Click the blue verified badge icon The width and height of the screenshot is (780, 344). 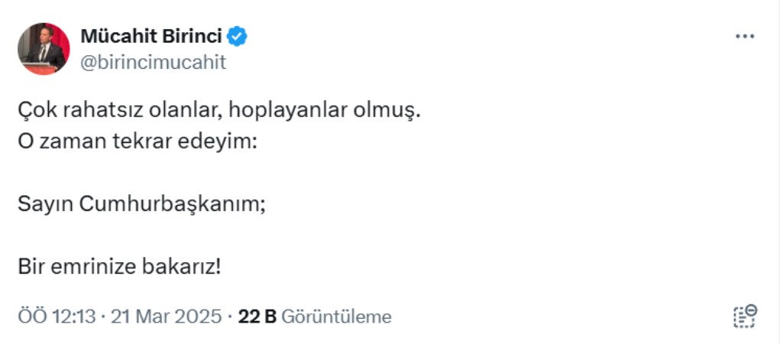238,36
